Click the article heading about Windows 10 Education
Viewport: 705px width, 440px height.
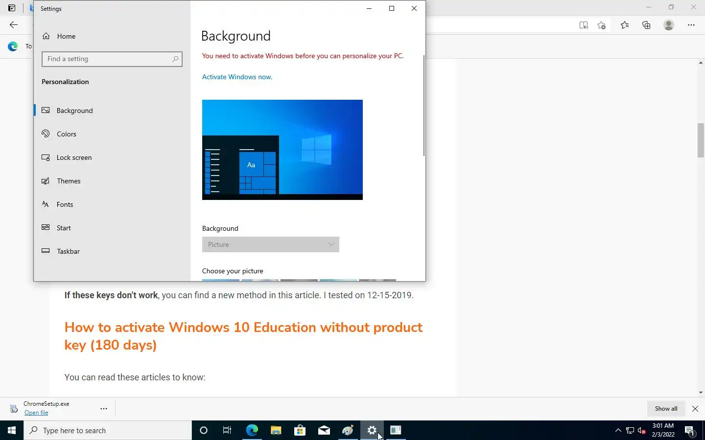point(243,336)
